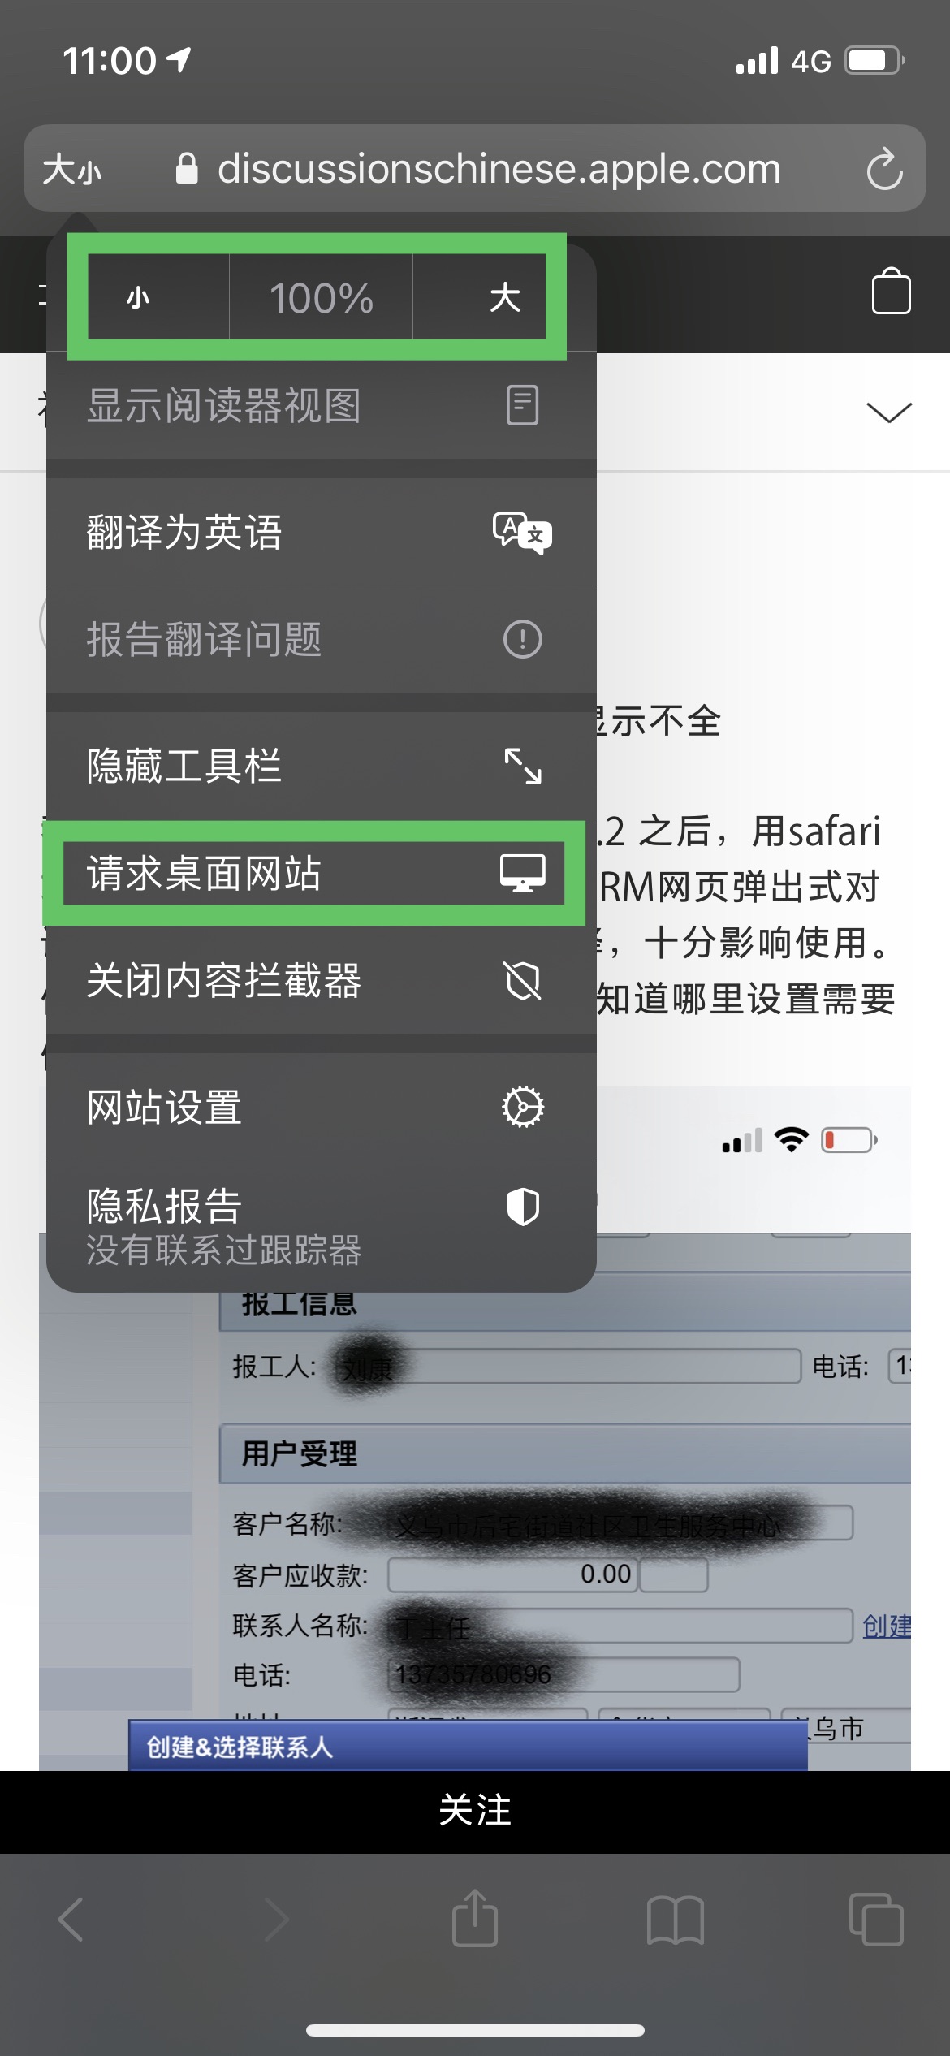Decrease text size with 小
This screenshot has height=2056, width=950.
point(138,298)
